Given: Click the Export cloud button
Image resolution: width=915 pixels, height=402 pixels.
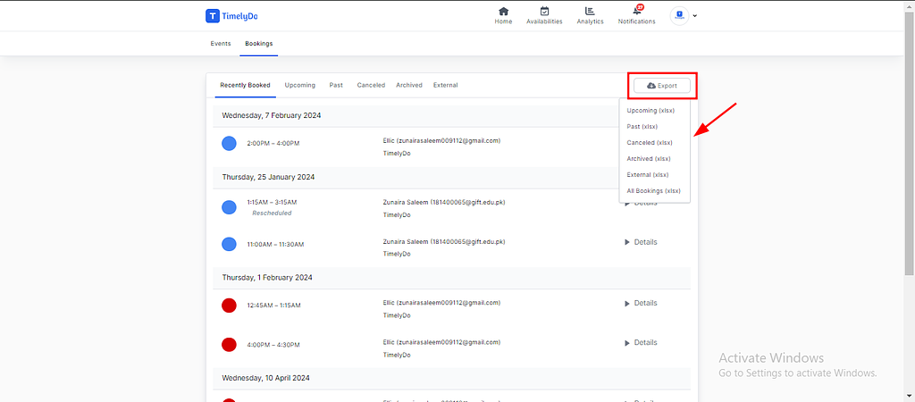Looking at the screenshot, I should (662, 86).
